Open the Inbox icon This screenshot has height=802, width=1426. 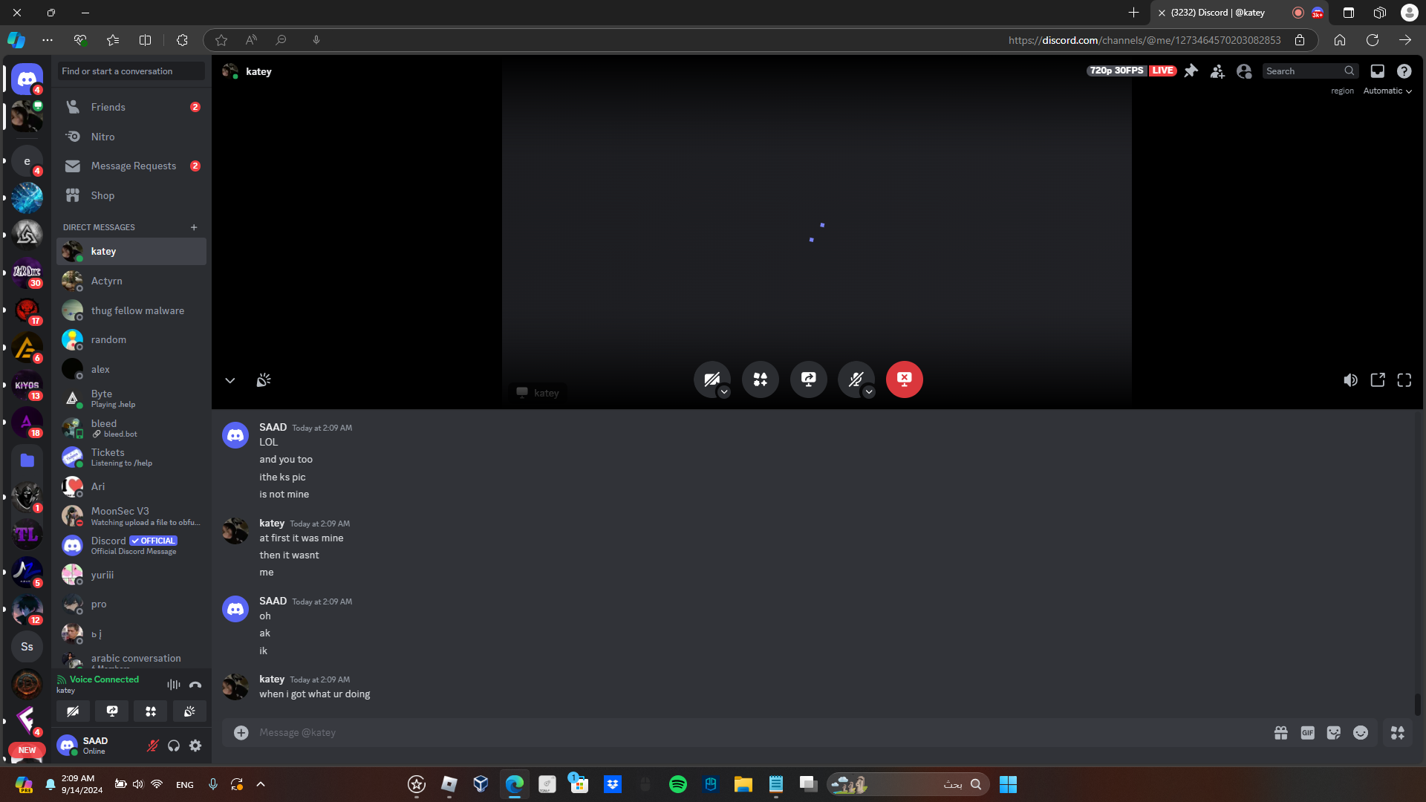[1377, 71]
